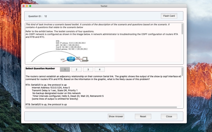Click the host computer icon in diagram

pos(85,59)
